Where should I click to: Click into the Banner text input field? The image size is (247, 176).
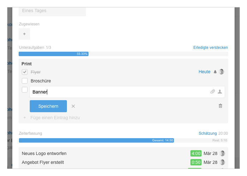pos(120,92)
